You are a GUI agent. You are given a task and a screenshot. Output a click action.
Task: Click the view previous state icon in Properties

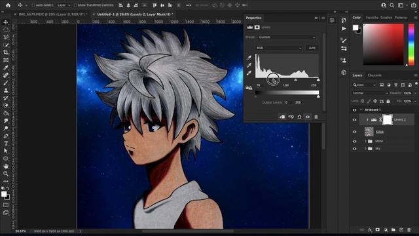[x=291, y=117]
